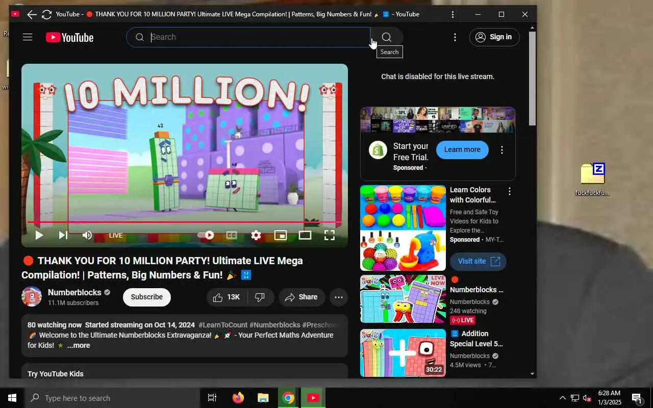Subscribe to Numberblocks
The width and height of the screenshot is (653, 408).
point(147,297)
